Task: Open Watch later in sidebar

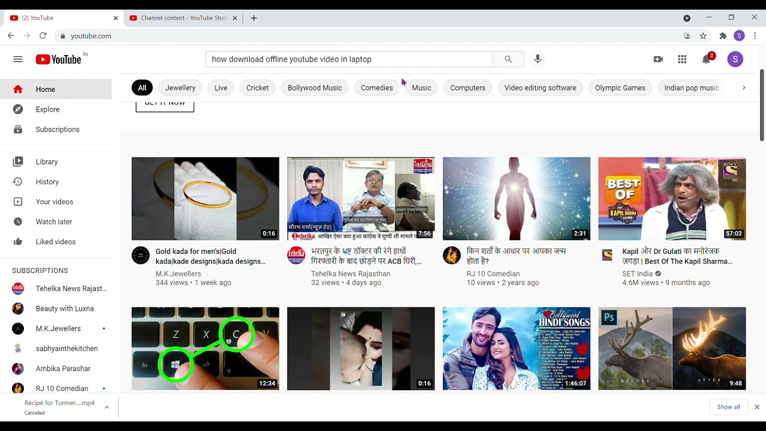Action: point(56,222)
